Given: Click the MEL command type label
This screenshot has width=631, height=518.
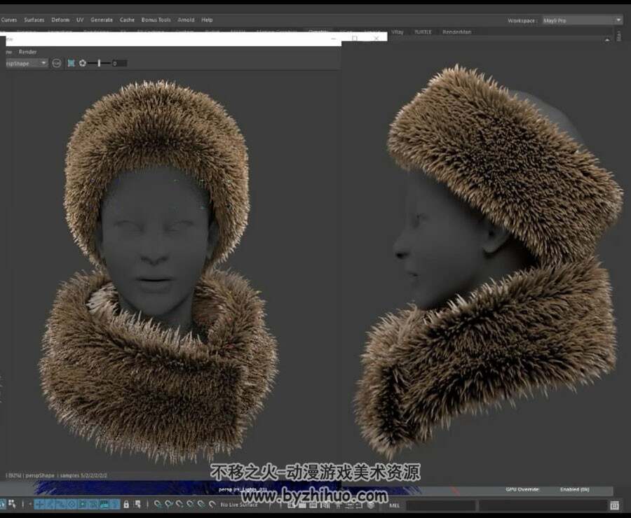Looking at the screenshot, I should pos(394,505).
